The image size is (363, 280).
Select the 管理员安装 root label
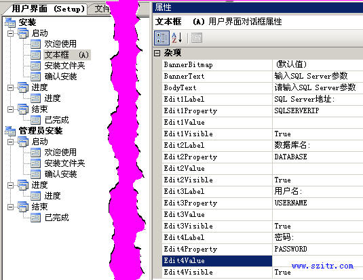[x=41, y=131]
